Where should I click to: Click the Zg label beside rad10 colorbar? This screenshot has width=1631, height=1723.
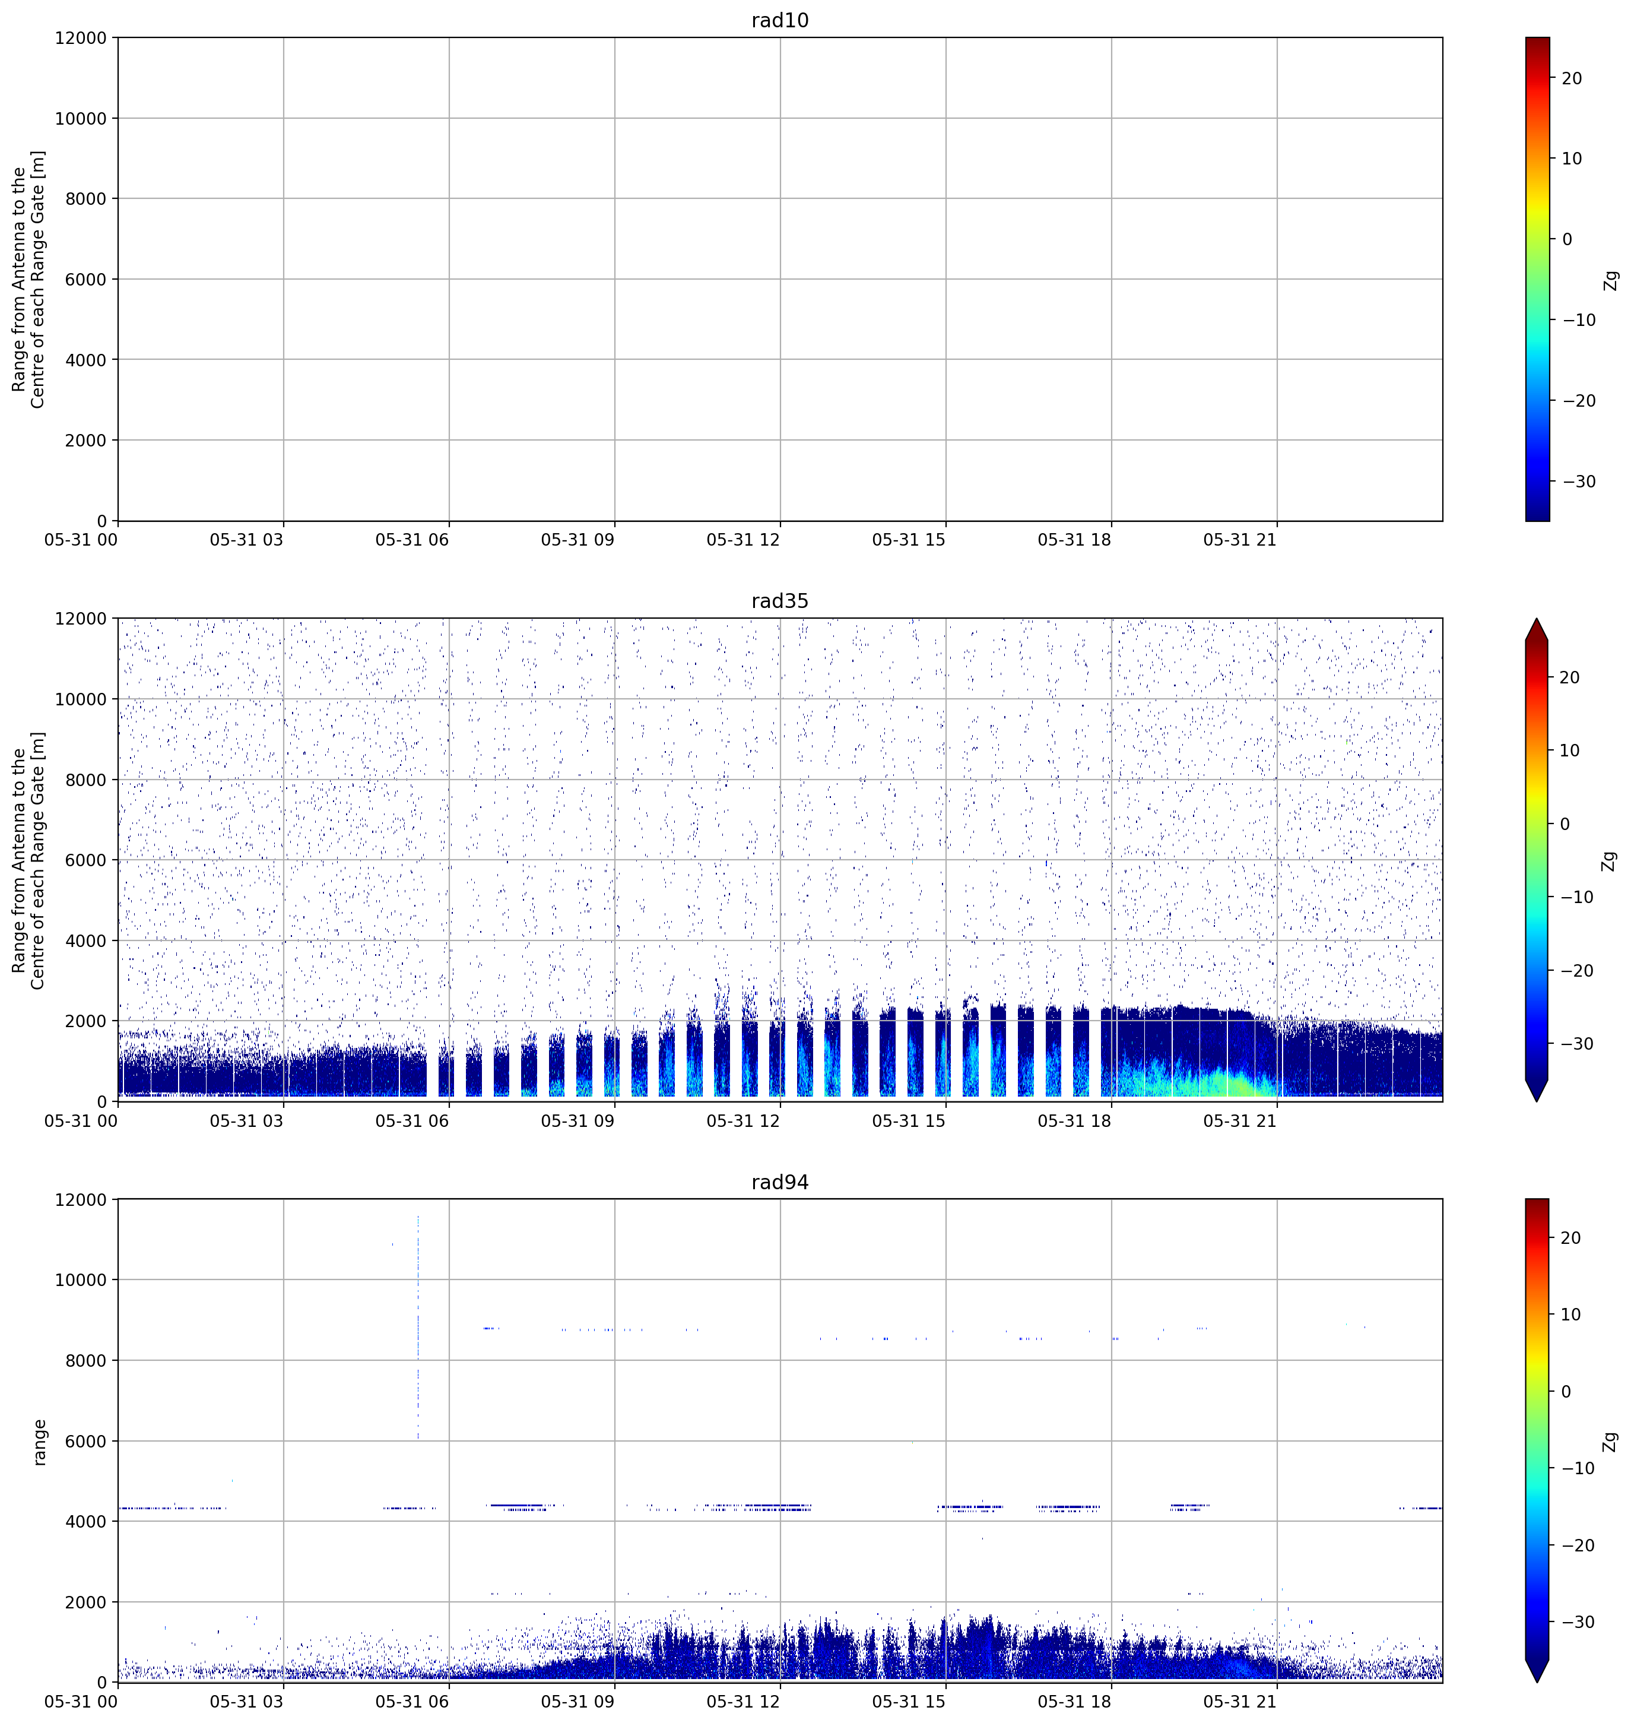point(1610,280)
